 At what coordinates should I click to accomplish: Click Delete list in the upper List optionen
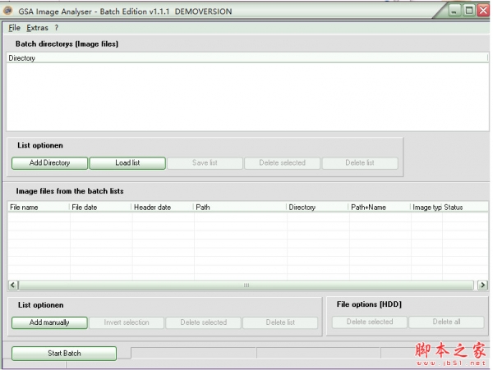[x=360, y=163]
